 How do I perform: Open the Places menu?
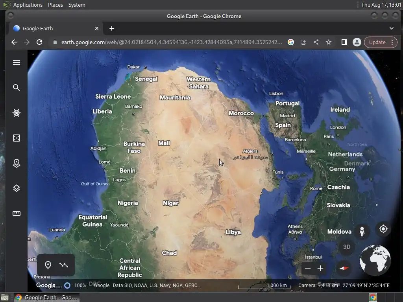coord(55,5)
